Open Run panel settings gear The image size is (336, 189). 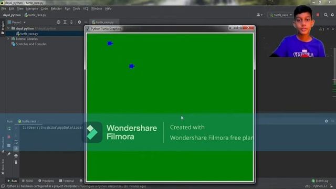(x=326, y=121)
